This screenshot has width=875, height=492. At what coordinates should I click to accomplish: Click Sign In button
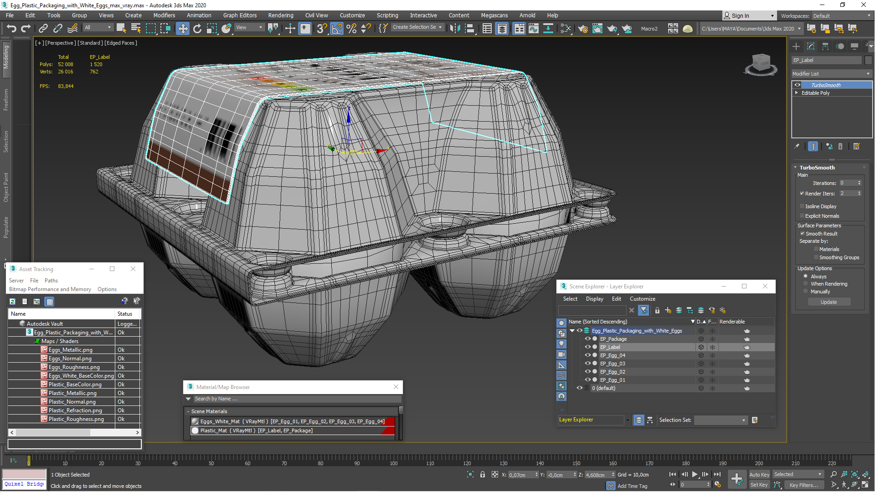pyautogui.click(x=749, y=16)
